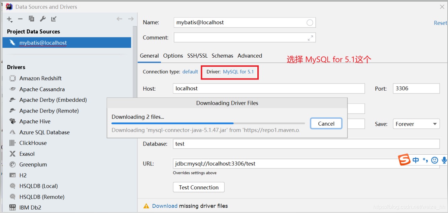Switch to the Options tab

click(173, 56)
